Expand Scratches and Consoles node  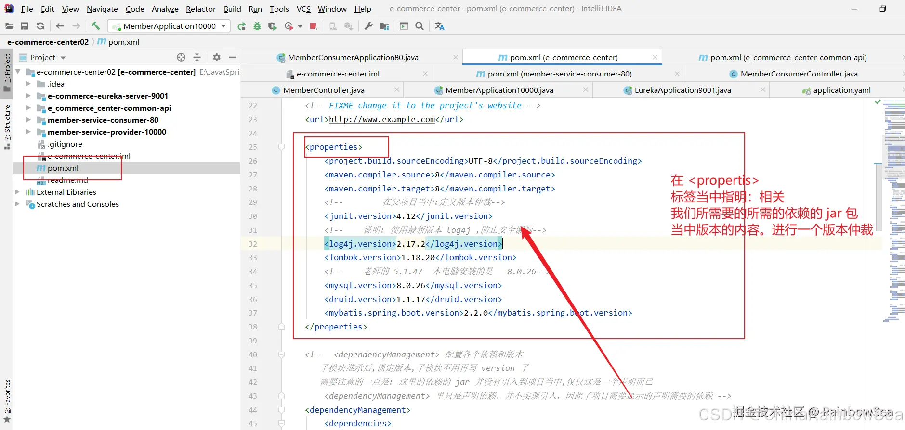[x=17, y=204]
